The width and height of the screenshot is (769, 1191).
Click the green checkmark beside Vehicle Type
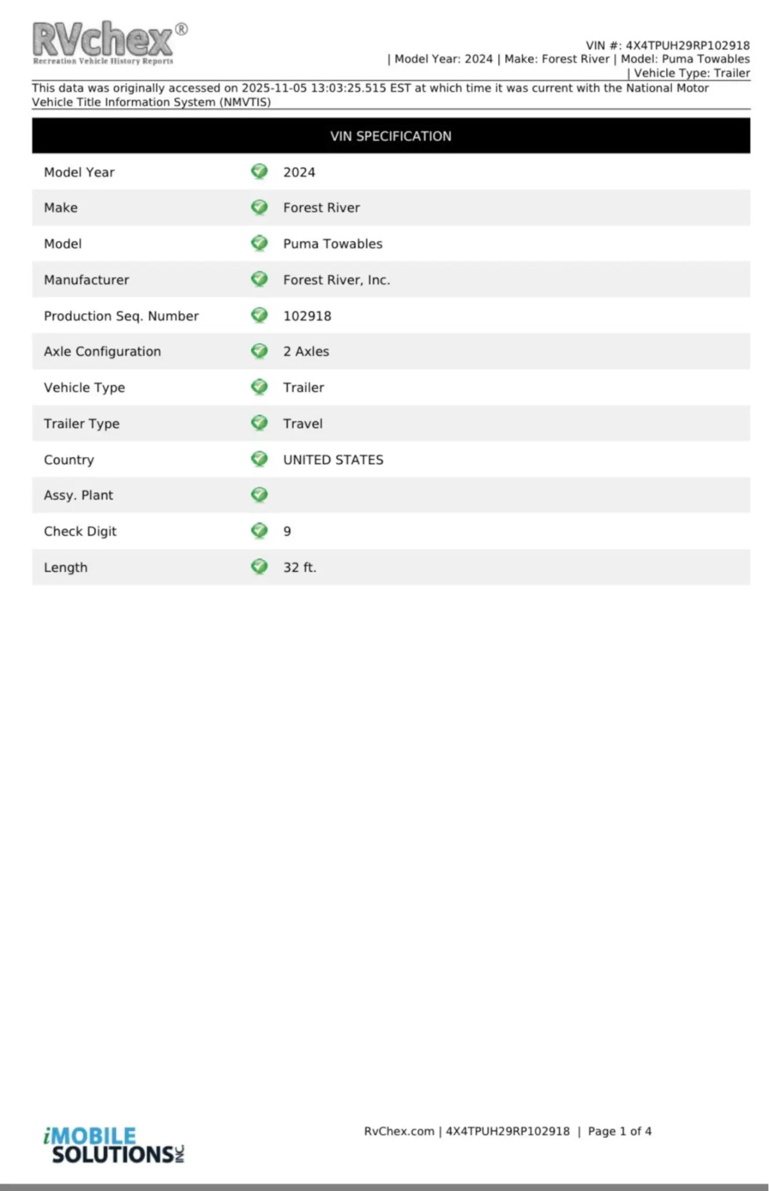[259, 387]
